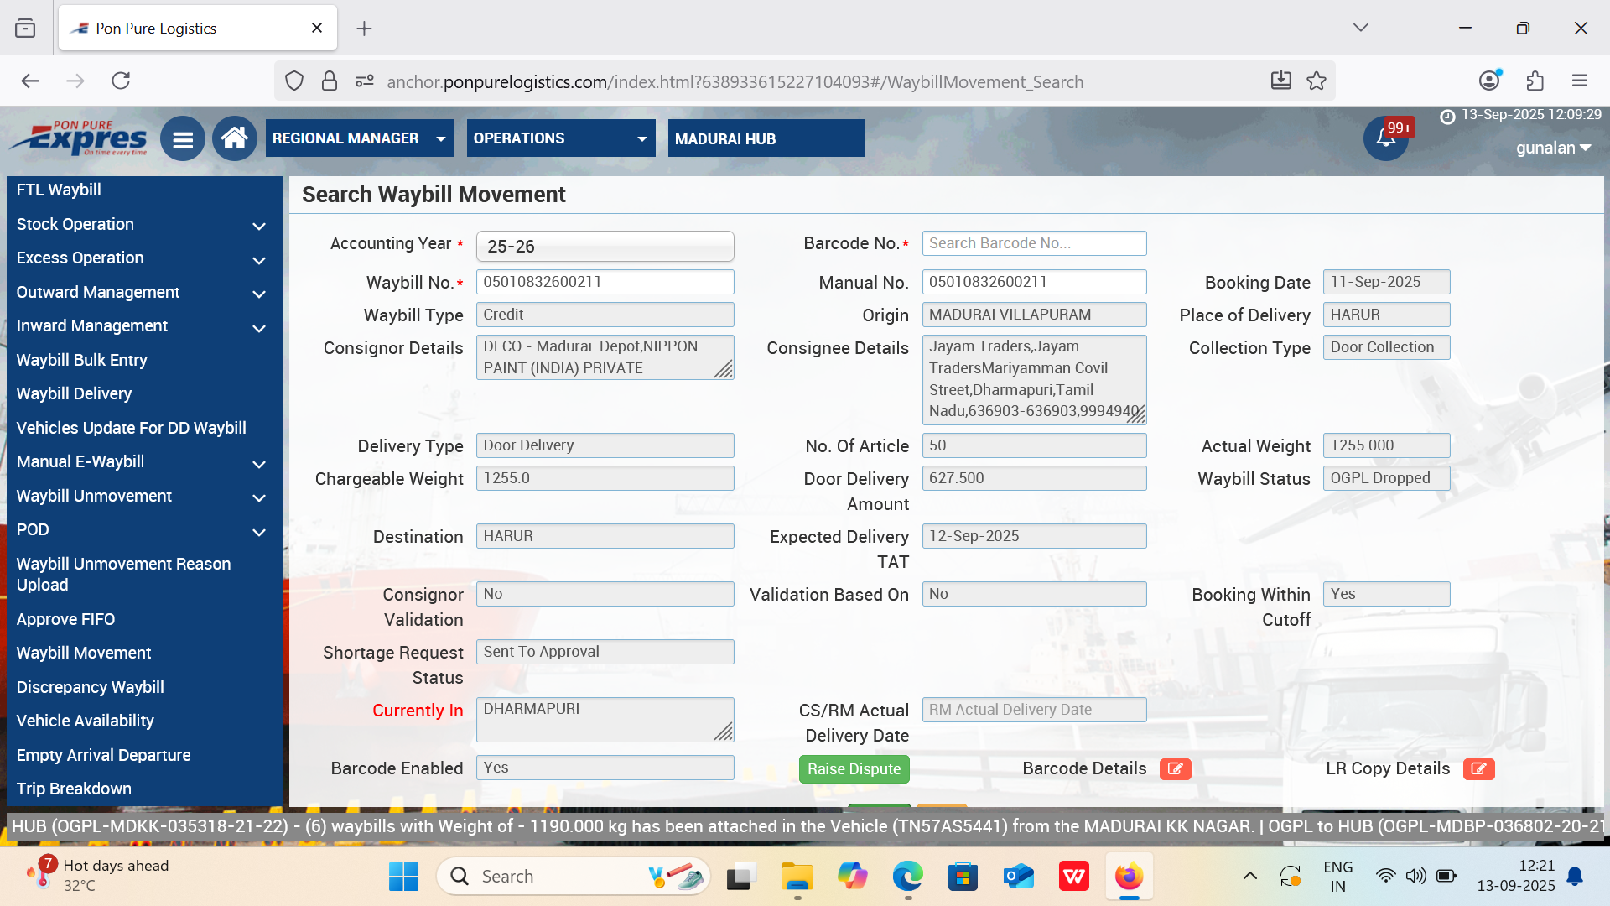
Task: Select Discrepancy Waybill menu item
Action: pos(90,687)
